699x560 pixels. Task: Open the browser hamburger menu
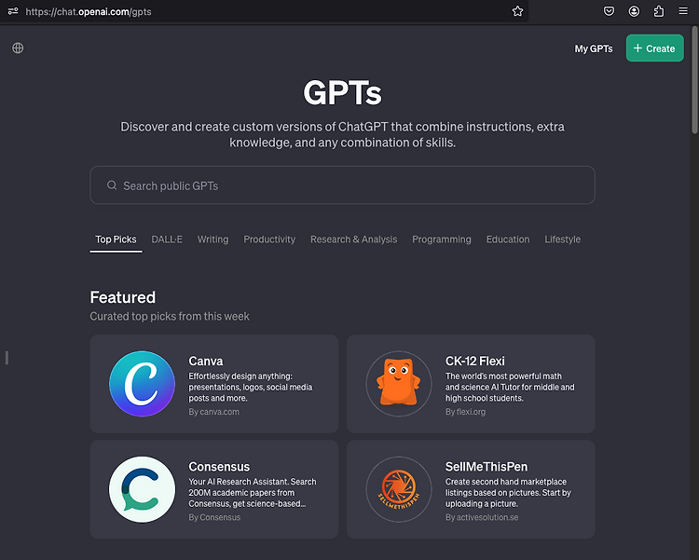pyautogui.click(x=683, y=11)
